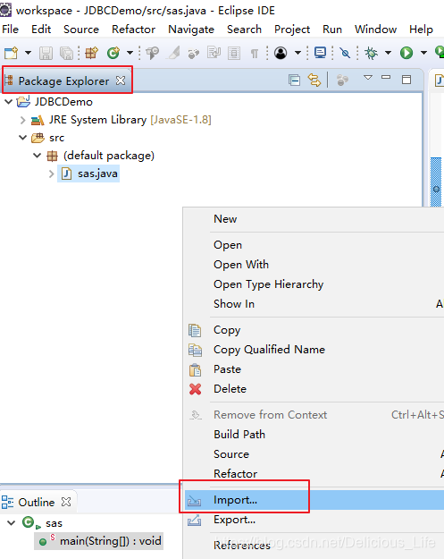The width and height of the screenshot is (444, 559).
Task: Open the Edit menu
Action: [41, 30]
